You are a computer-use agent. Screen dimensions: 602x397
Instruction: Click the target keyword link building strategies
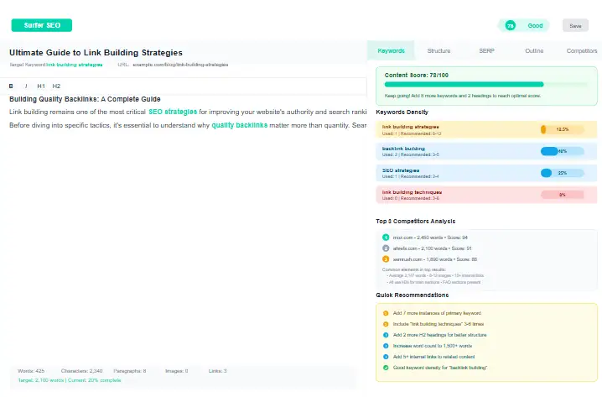75,65
